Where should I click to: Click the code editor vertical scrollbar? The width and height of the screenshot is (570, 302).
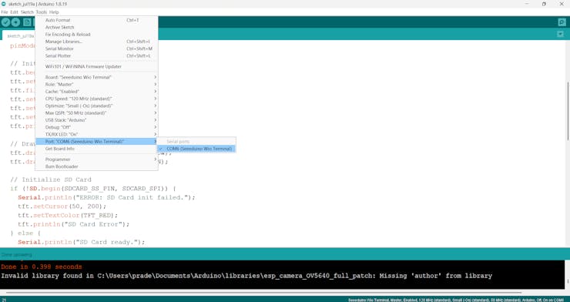568,111
